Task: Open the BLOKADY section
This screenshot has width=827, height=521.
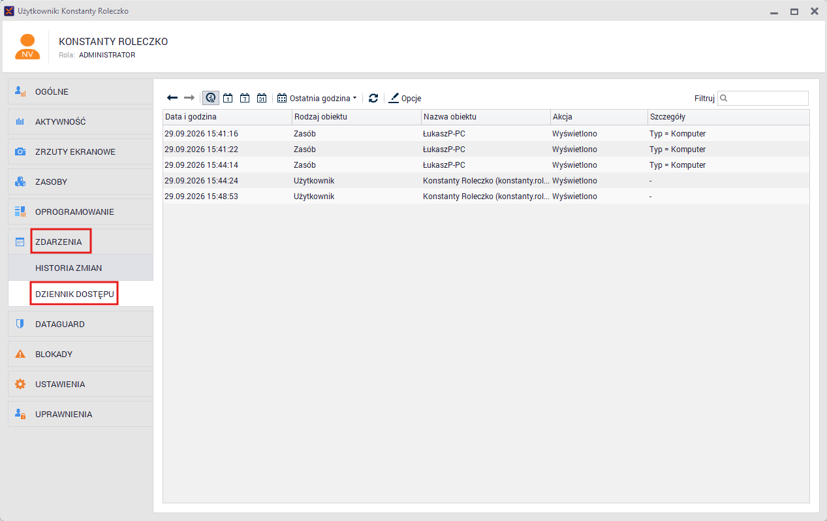Action: pyautogui.click(x=81, y=354)
